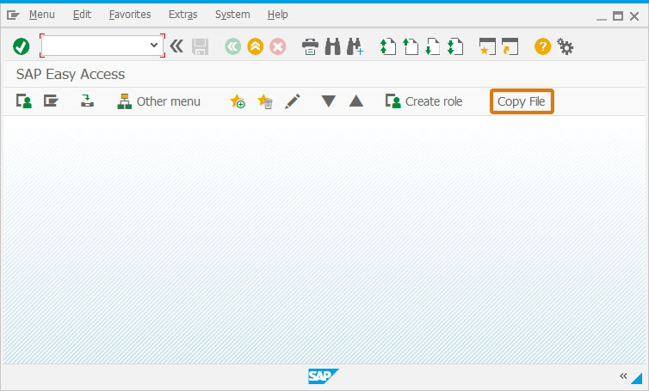
Task: Click the SAP Menu icon
Action: pos(51,101)
